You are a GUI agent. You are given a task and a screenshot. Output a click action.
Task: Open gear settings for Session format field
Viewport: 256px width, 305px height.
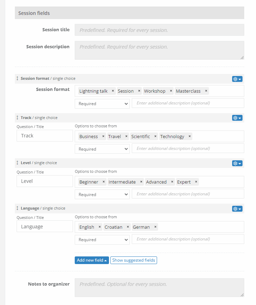point(237,79)
